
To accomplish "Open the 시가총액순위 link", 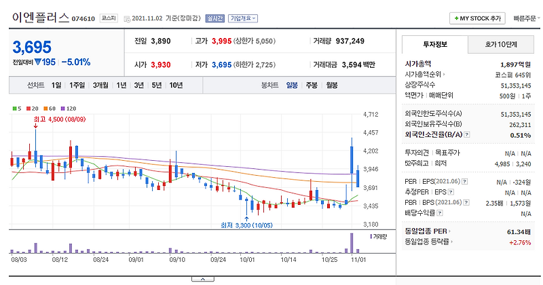I will [x=425, y=75].
